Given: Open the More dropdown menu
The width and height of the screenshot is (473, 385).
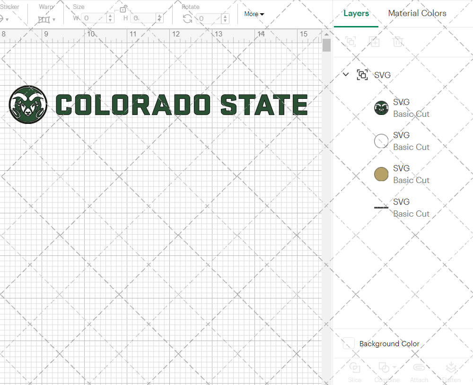Looking at the screenshot, I should pyautogui.click(x=254, y=14).
